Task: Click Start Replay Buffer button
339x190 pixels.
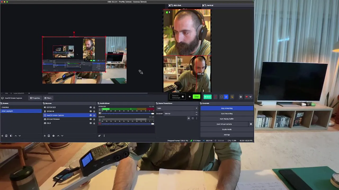Action: pos(227,119)
